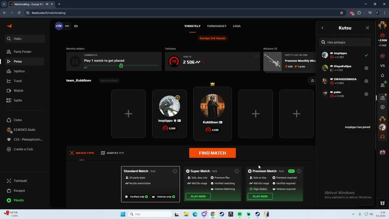
Task: Click the VS icon in right rail
Action: pyautogui.click(x=382, y=66)
